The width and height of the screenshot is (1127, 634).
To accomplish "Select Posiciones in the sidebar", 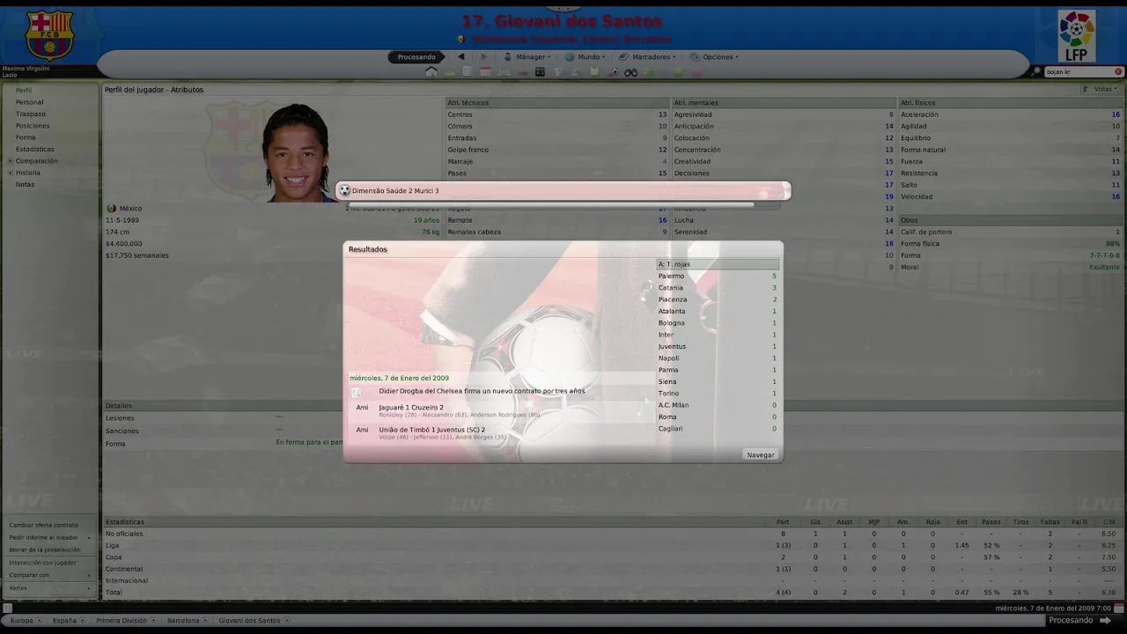I will coord(33,126).
